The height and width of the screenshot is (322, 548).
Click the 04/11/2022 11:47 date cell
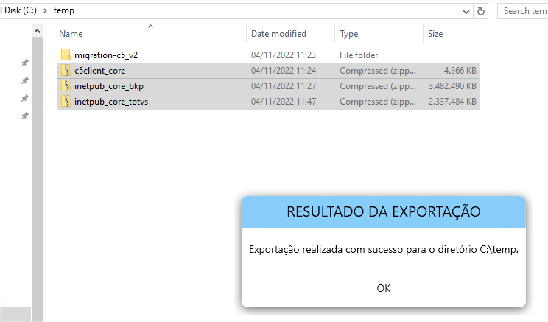283,102
